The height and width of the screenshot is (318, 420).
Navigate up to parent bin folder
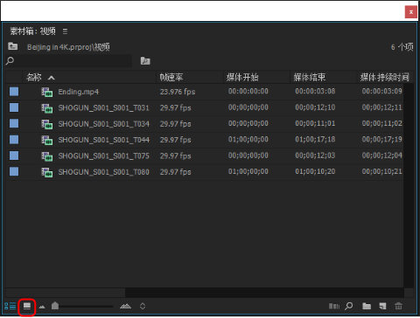(12, 46)
